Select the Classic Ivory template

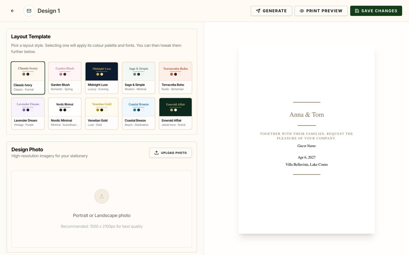click(28, 78)
